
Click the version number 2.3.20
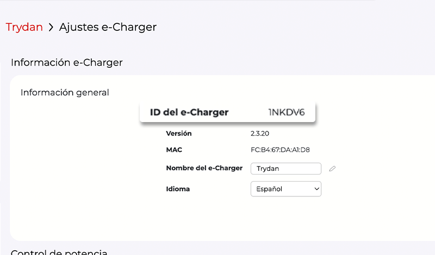click(260, 133)
